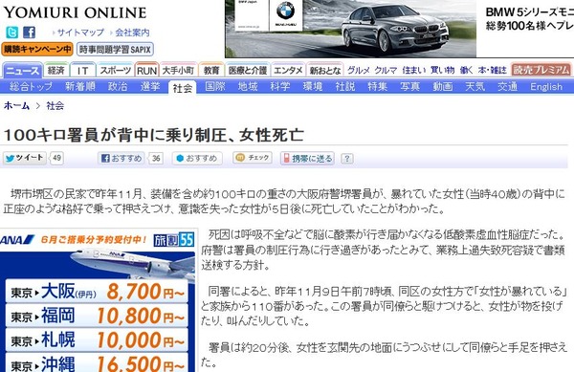
Task: Select the active 社会 submenu tab
Action: tap(183, 88)
